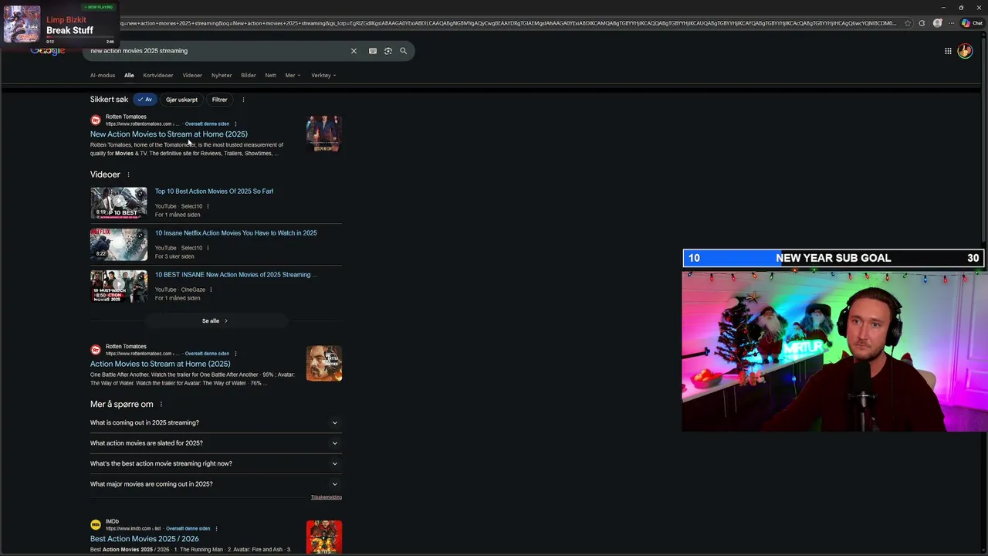This screenshot has height=556, width=988.
Task: Expand 'What is coming out in 2025 streaming?'
Action: (x=216, y=422)
